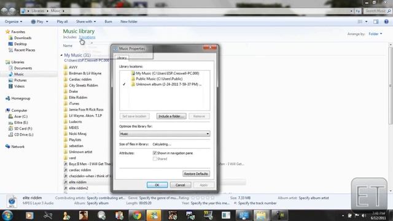Uncheck Shown in navigation pane
Image resolution: width=393 pixels, height=221 pixels.
[x=155, y=153]
